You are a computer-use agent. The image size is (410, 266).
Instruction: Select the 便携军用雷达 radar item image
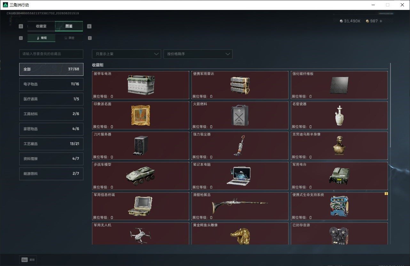(240, 85)
